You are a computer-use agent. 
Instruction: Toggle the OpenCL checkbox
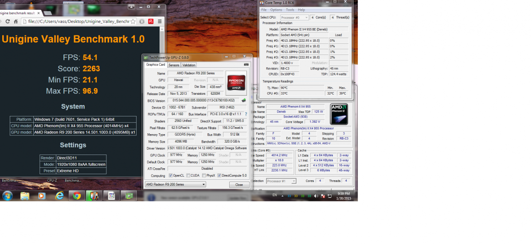click(x=171, y=175)
